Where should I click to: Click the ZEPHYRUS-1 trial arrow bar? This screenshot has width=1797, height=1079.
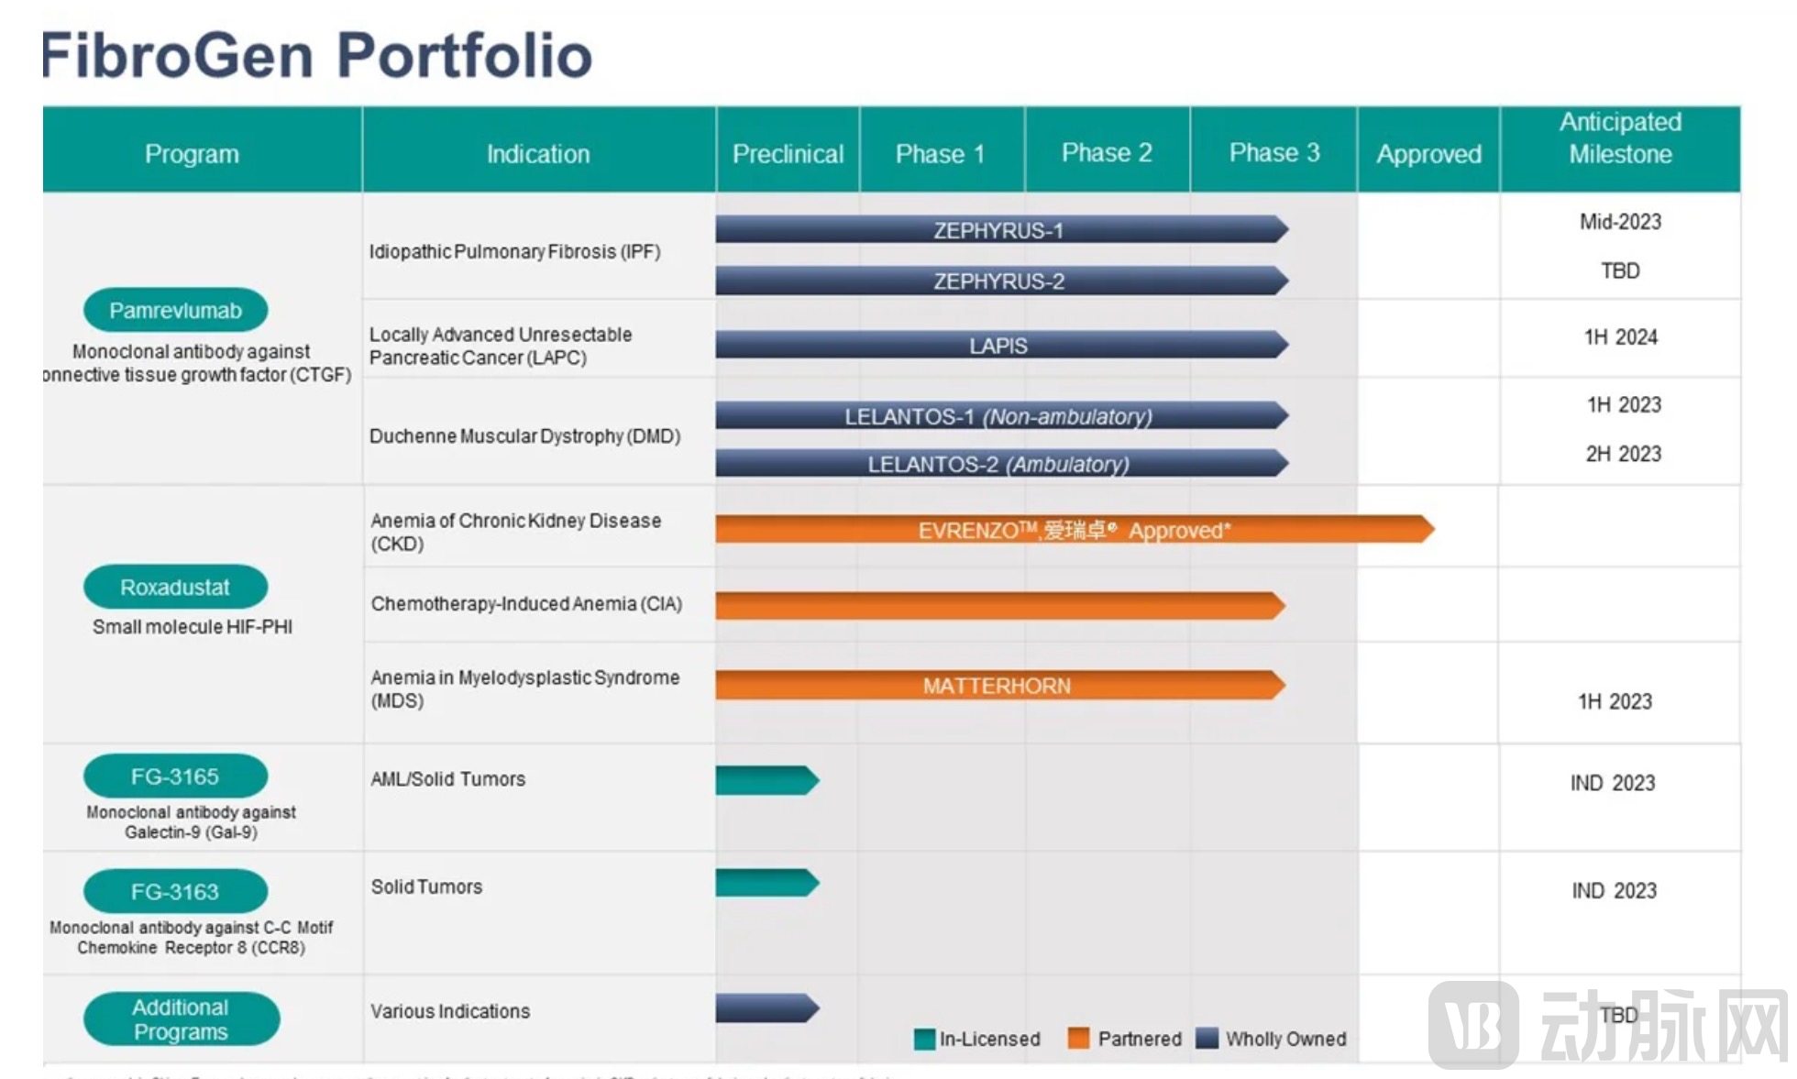(999, 230)
